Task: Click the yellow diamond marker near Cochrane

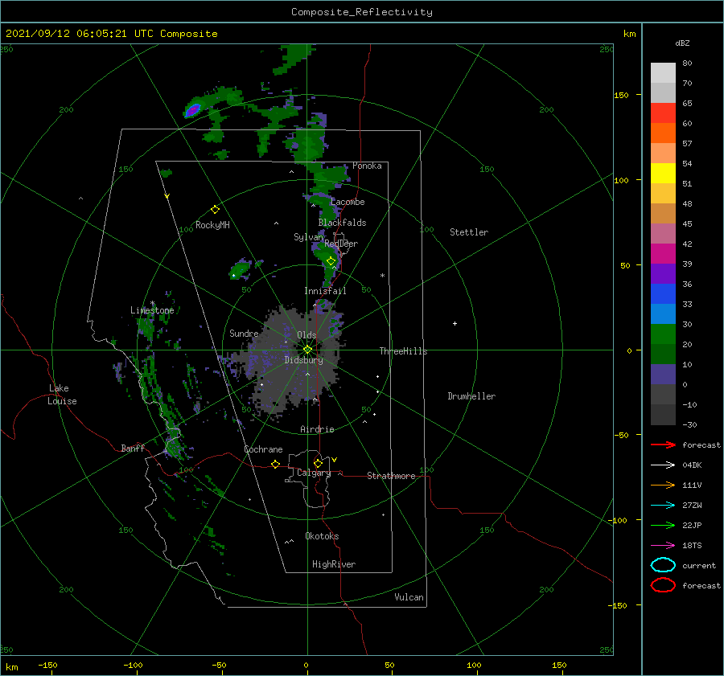Action: tap(275, 464)
